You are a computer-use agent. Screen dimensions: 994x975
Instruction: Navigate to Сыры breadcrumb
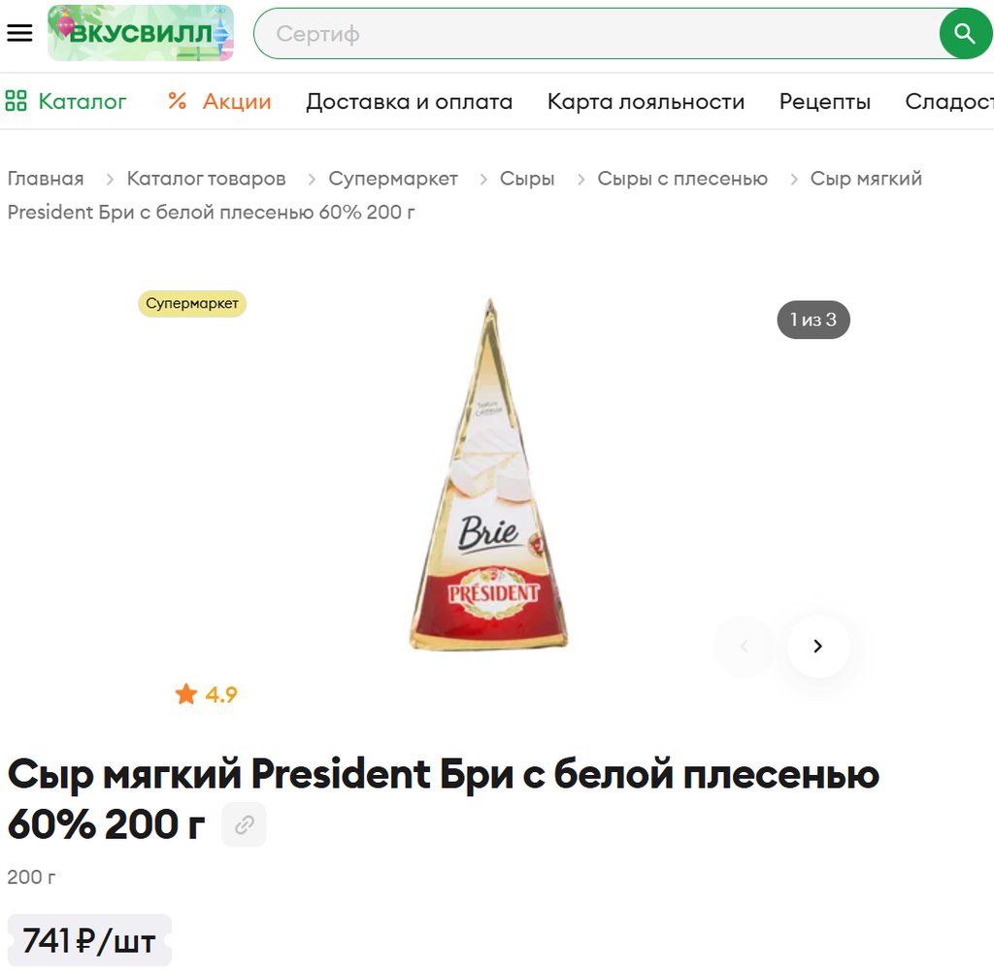[x=527, y=179]
